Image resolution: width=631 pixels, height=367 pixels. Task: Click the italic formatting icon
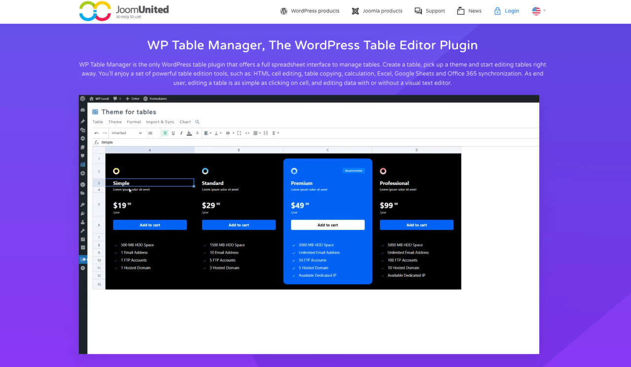pos(181,133)
